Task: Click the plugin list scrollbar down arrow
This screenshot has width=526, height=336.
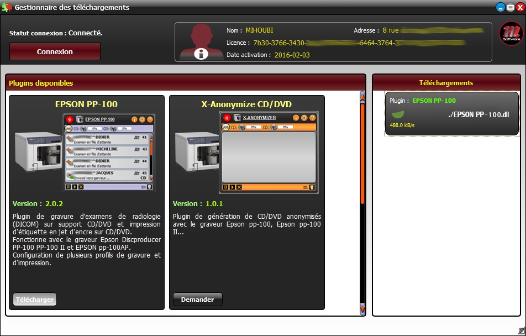Action: [362, 309]
